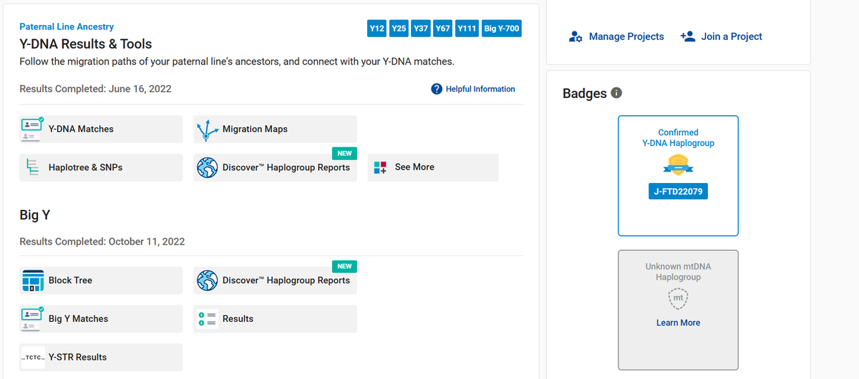Click the Badges heading
Screen dimensions: 859x379
pyautogui.click(x=585, y=94)
